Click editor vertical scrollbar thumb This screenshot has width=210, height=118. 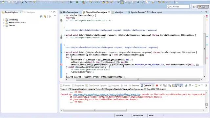[204, 49]
